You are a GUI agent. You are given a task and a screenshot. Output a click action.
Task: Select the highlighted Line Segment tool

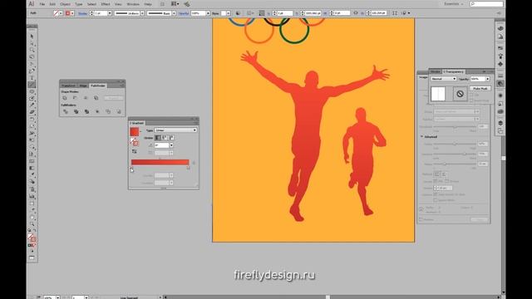click(32, 85)
